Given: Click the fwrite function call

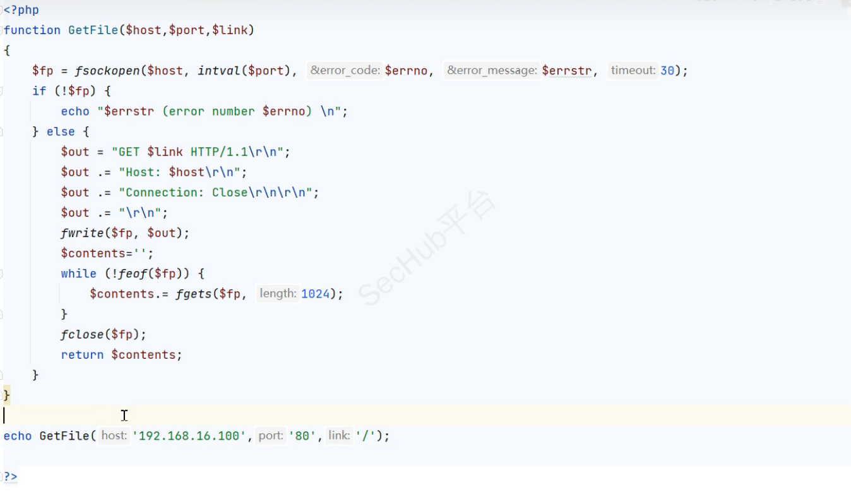Looking at the screenshot, I should pos(82,233).
